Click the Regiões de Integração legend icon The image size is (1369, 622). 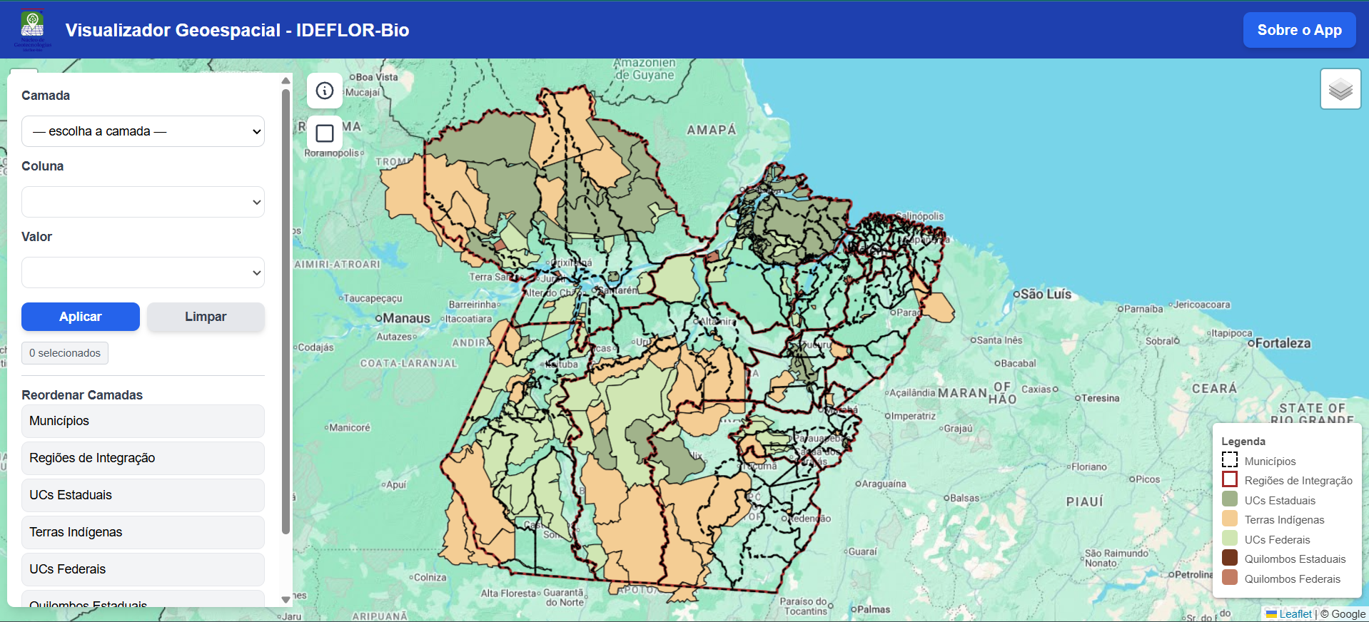tap(1229, 479)
